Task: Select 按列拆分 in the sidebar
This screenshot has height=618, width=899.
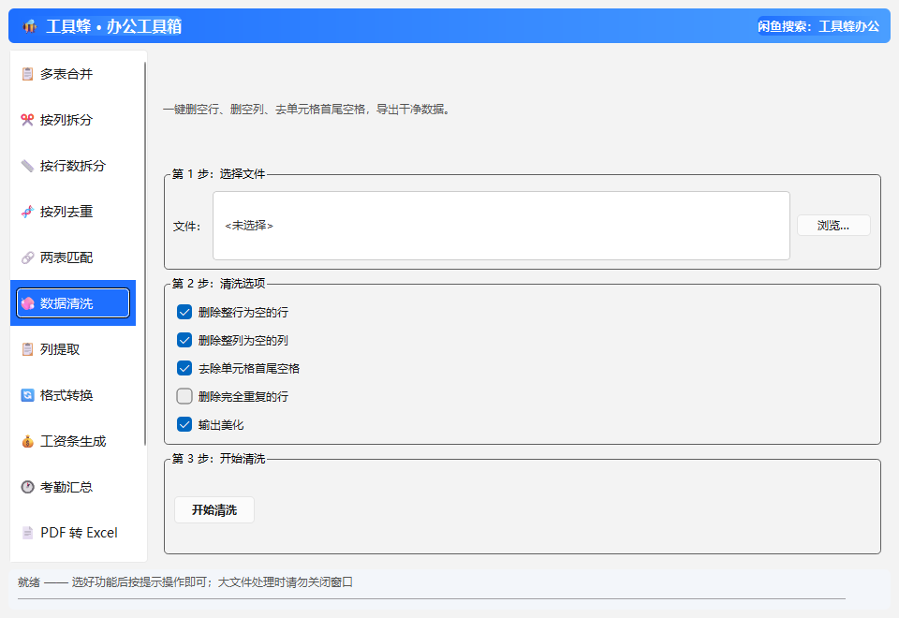Action: [73, 120]
